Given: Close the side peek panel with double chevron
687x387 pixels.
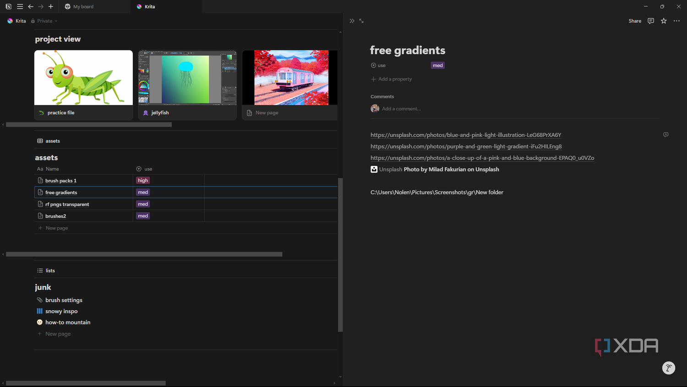Looking at the screenshot, I should [352, 21].
